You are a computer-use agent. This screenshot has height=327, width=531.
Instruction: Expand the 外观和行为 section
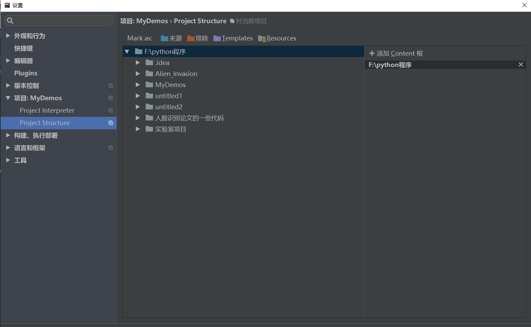(8, 36)
